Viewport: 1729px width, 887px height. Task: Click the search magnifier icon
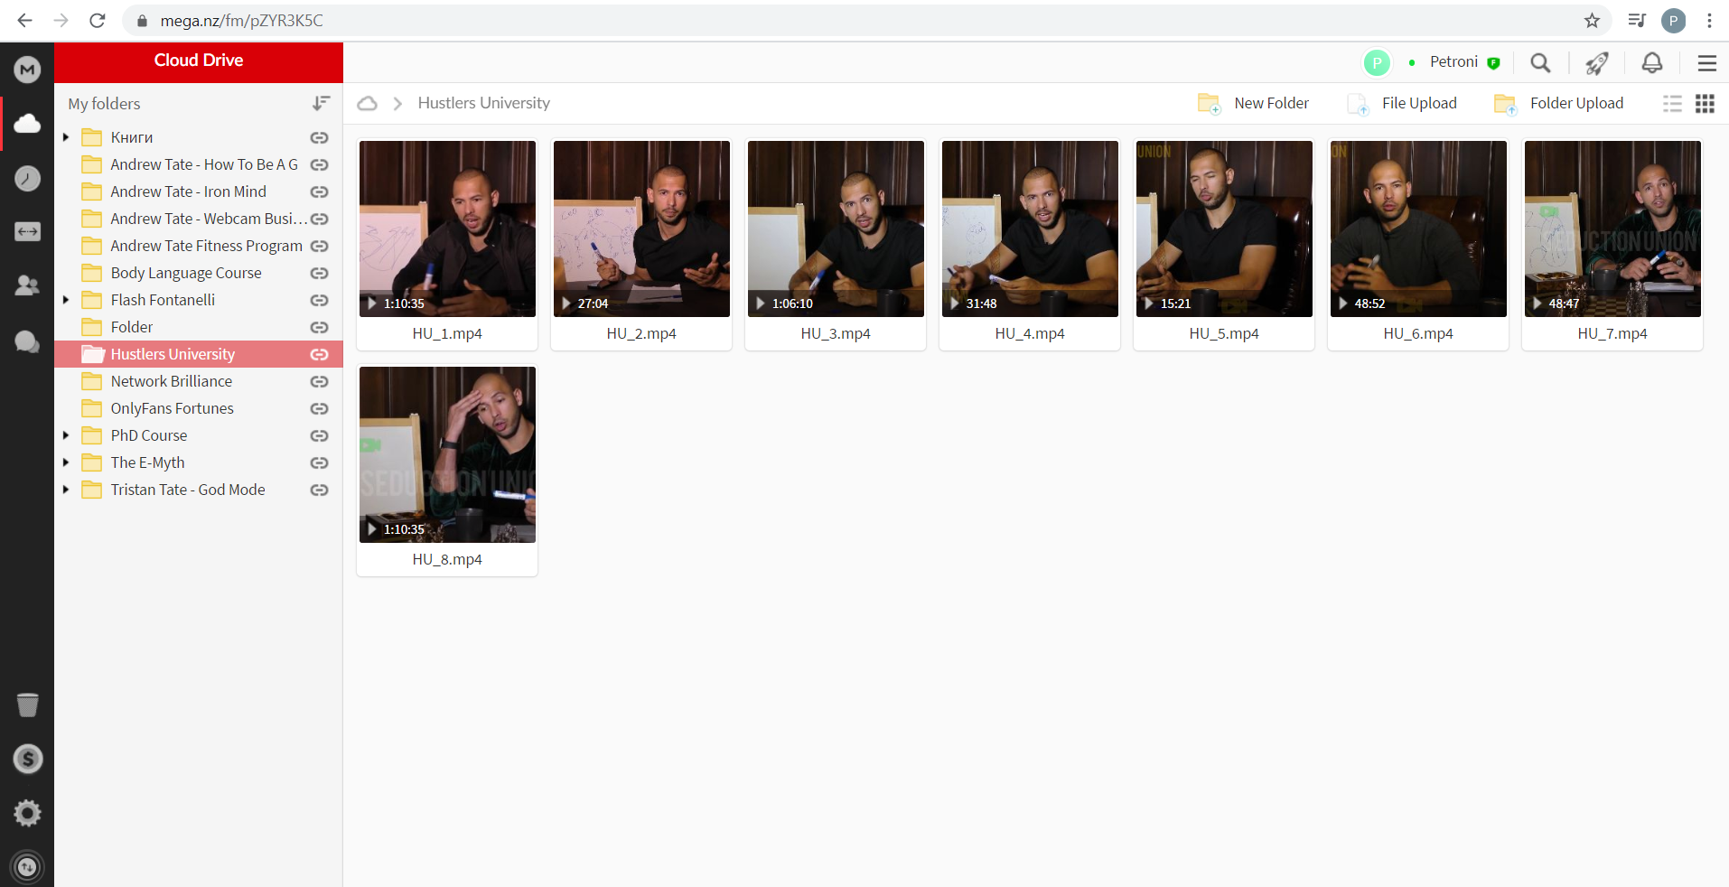click(x=1540, y=62)
